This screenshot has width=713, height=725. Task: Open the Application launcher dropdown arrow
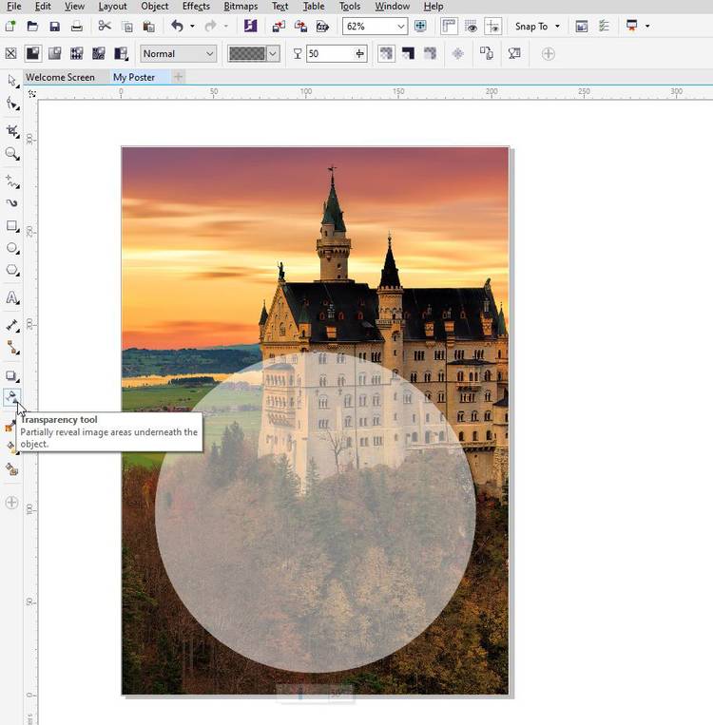[x=647, y=27]
